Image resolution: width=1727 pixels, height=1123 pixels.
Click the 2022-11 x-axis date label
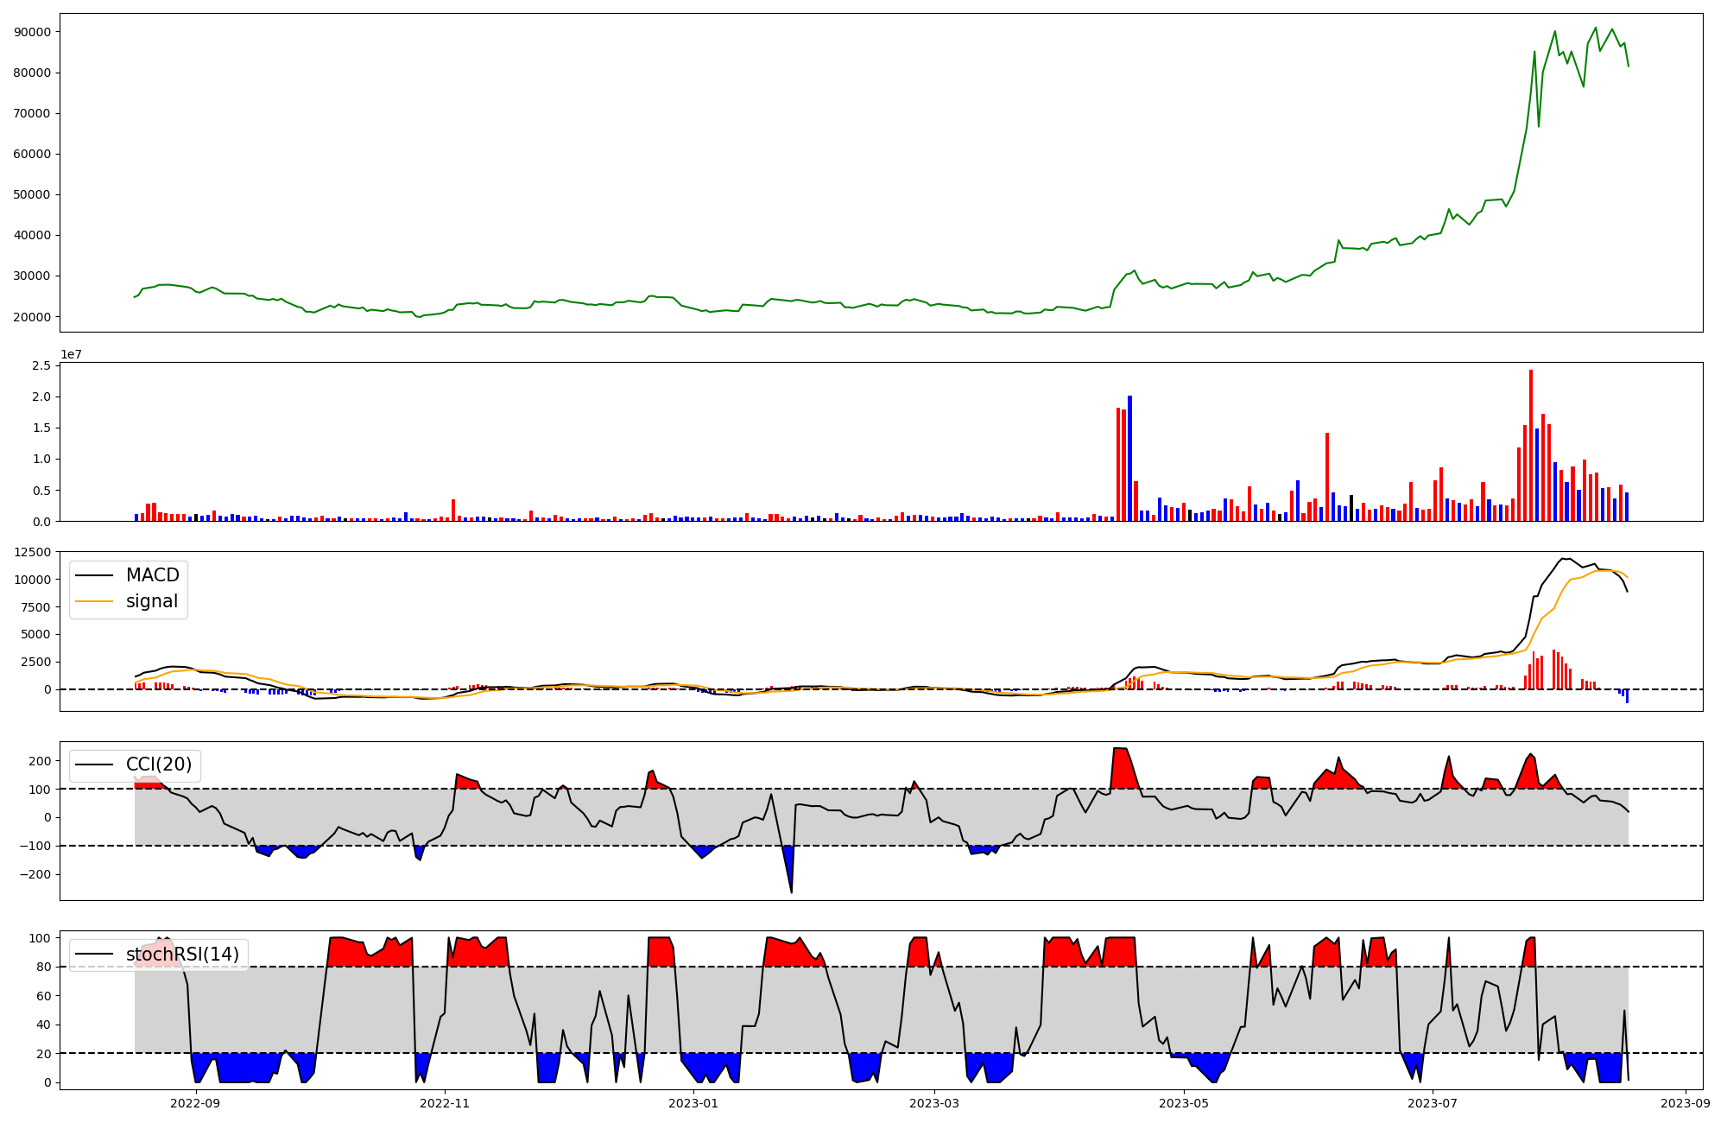[445, 1102]
